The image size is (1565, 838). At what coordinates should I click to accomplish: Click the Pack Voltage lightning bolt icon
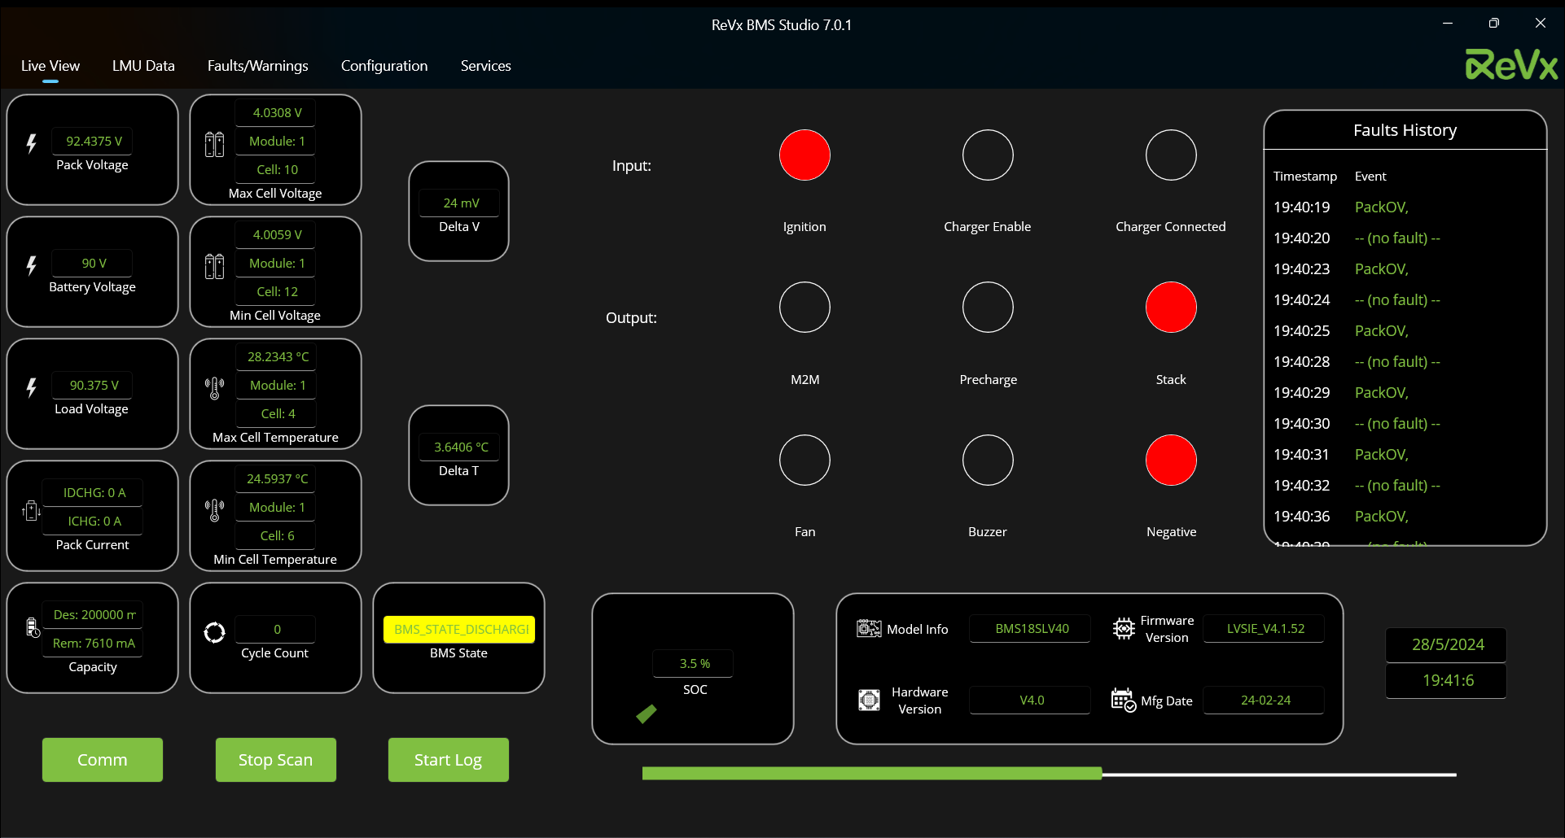pyautogui.click(x=32, y=144)
